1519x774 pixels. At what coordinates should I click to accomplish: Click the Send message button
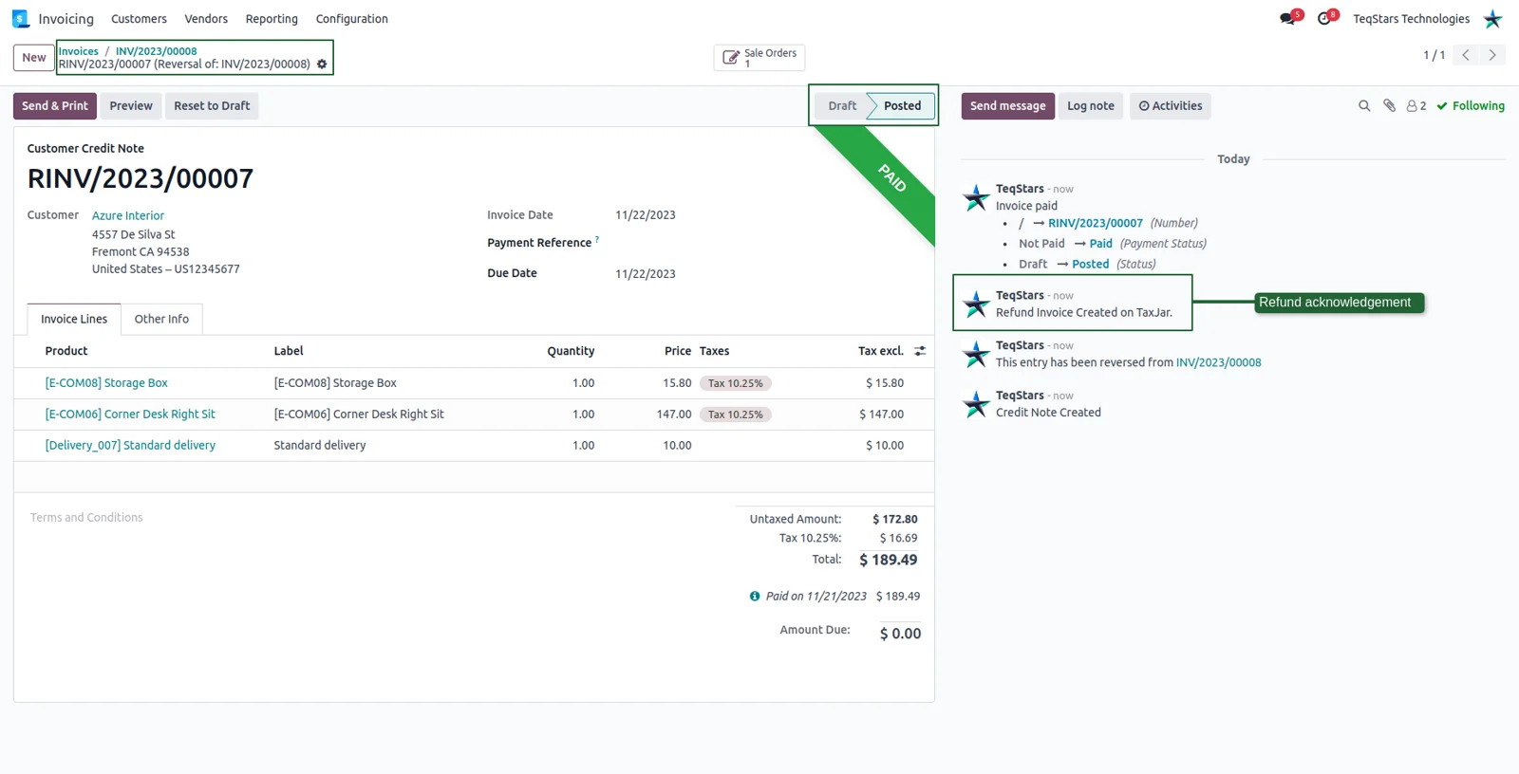pyautogui.click(x=1007, y=106)
